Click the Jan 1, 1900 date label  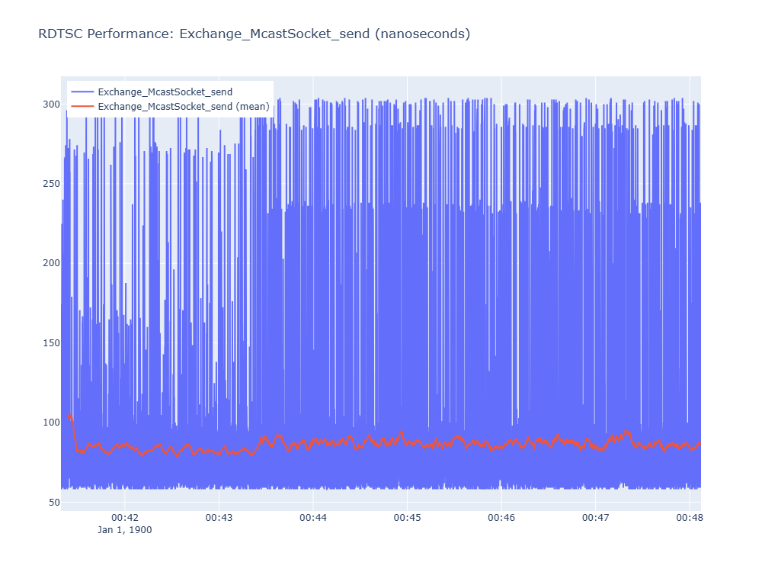click(x=125, y=530)
